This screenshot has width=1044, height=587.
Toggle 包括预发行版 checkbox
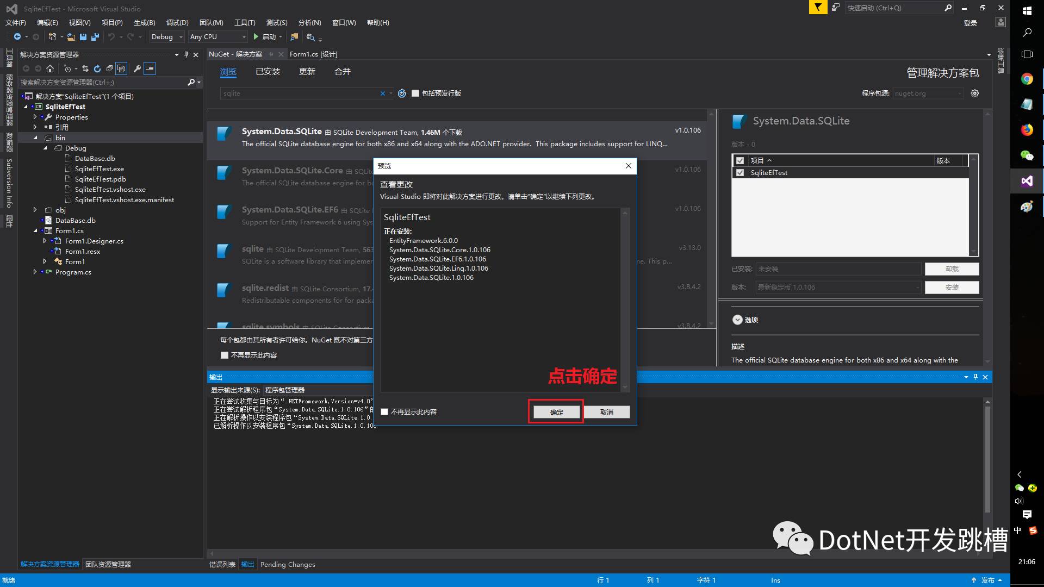(x=415, y=93)
